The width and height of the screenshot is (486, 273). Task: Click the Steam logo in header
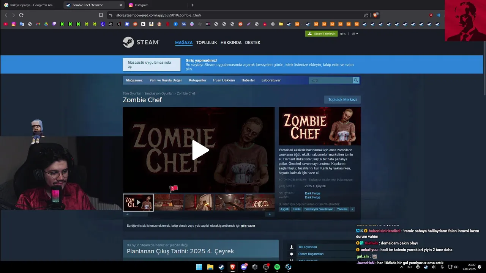click(x=141, y=42)
